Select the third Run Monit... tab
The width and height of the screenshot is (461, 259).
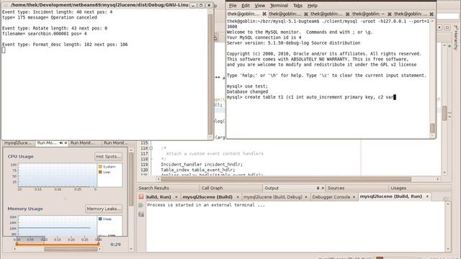pos(83,142)
